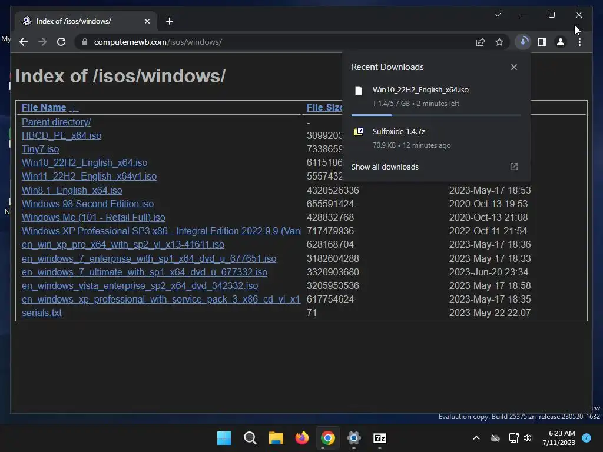Screen dimensions: 603x452
Task: Toggle the downloads toolbar icon
Action: click(x=523, y=42)
